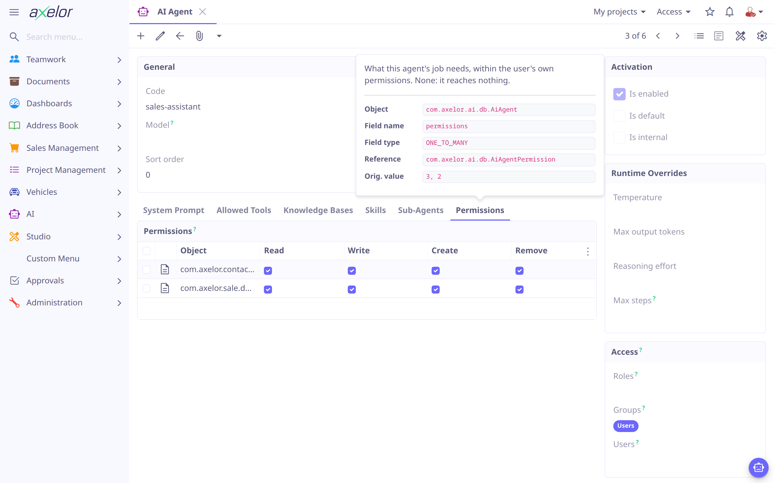Open view settings gear icon
774x483 pixels.
(x=762, y=36)
